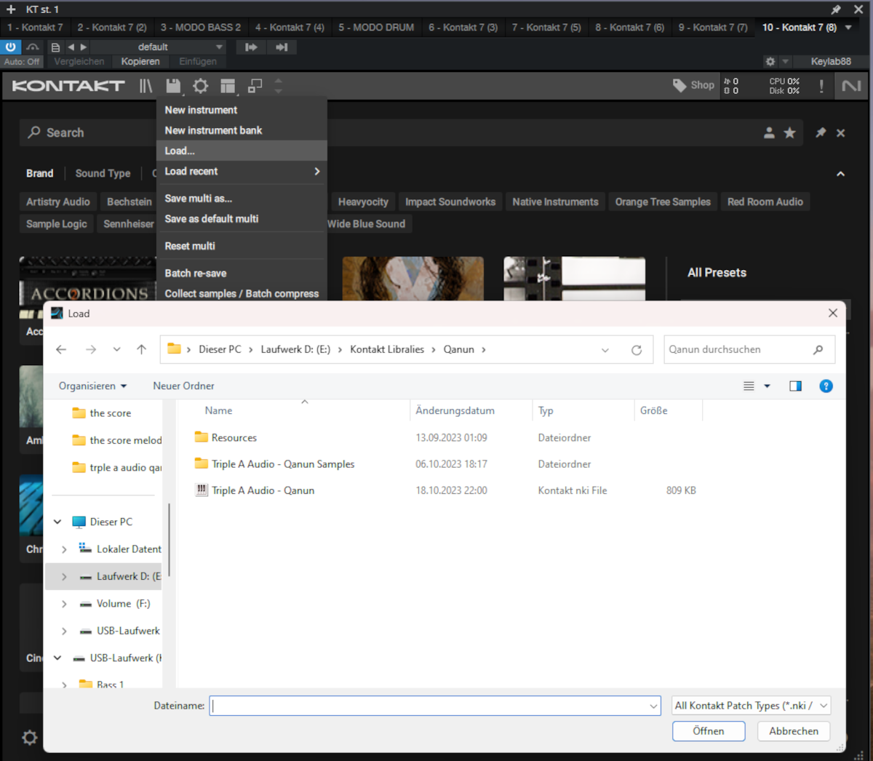Open browser settings gear at bottom left
The height and width of the screenshot is (761, 873).
click(x=30, y=738)
